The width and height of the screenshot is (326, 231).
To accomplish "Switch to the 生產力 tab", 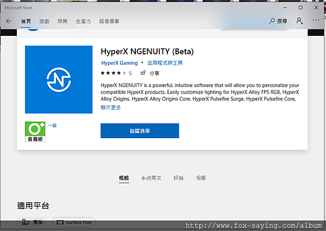I will pos(83,21).
